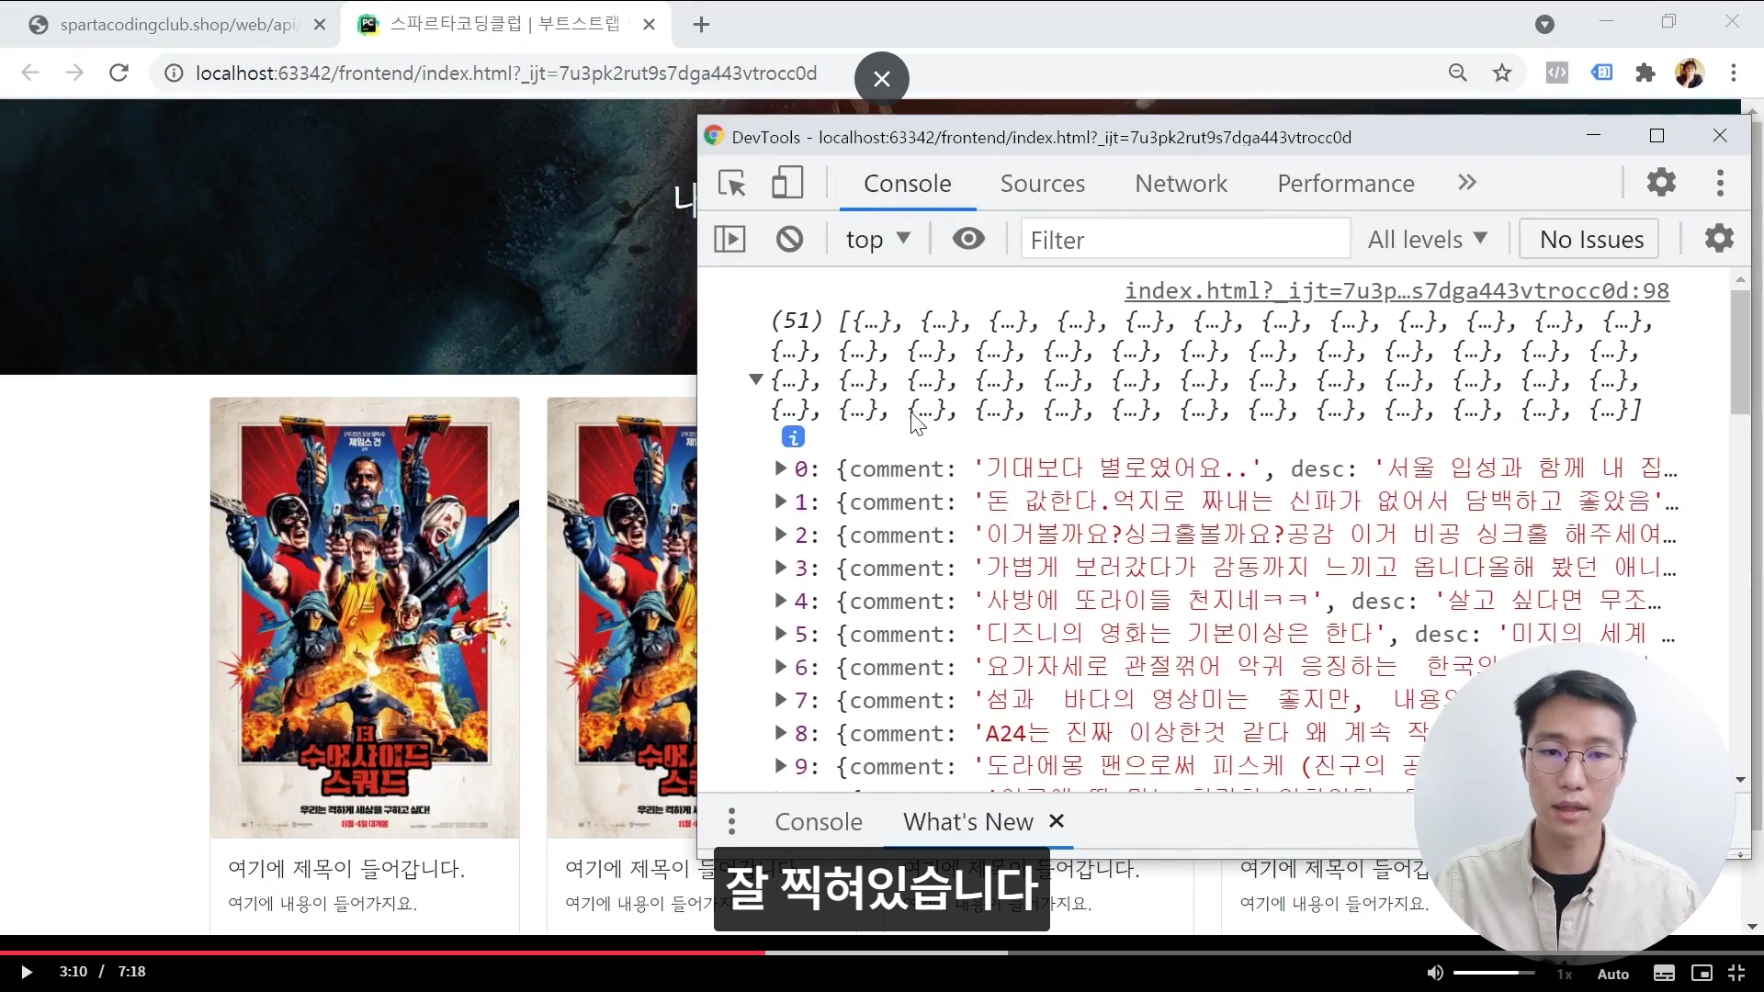Expand array item 6
Screen dimensions: 1764x992
point(780,667)
